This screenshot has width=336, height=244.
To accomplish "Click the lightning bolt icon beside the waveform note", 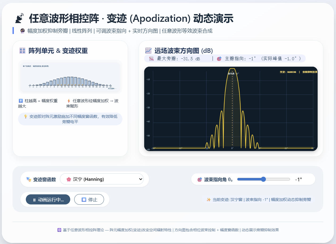I will pos(69,101).
